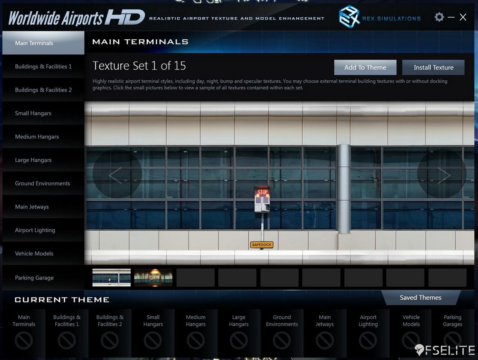Click the REX Simulations cube logo
The image size is (478, 360).
click(x=349, y=17)
